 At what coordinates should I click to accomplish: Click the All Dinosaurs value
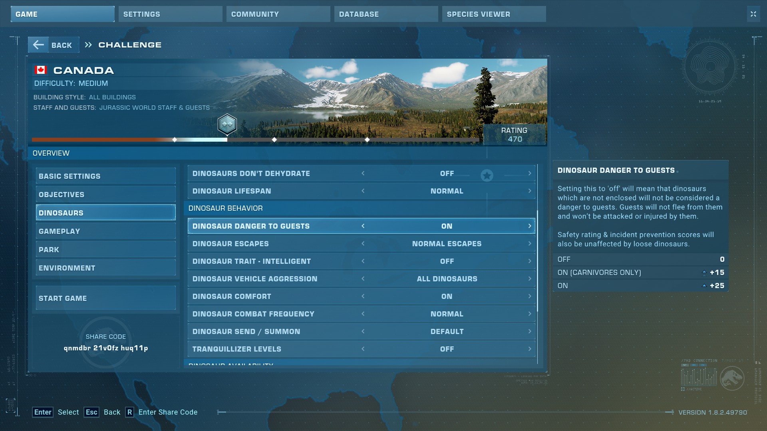click(447, 279)
